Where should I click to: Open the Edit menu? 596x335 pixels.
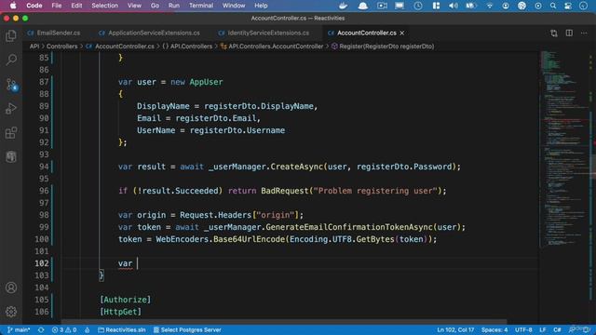click(x=76, y=6)
